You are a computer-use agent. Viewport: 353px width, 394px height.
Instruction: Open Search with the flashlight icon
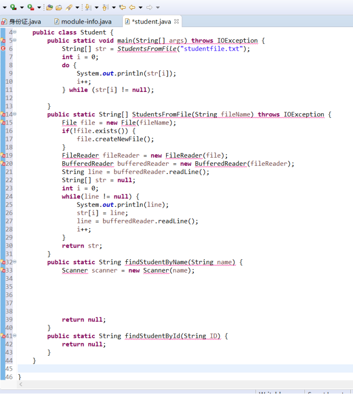(69, 7)
